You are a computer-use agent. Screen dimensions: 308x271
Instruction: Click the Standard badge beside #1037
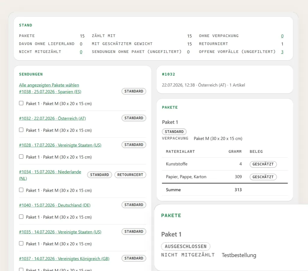[134, 258]
